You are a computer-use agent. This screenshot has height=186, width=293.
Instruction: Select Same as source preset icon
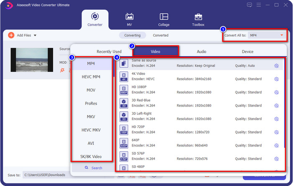[x=124, y=63]
